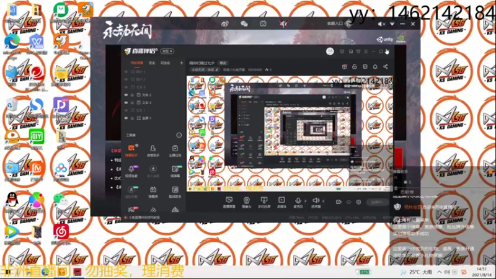The image size is (496, 279).
Task: Add a new scene with plus button
Action: pyautogui.click(x=181, y=63)
